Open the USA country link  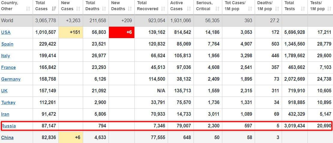point(6,32)
